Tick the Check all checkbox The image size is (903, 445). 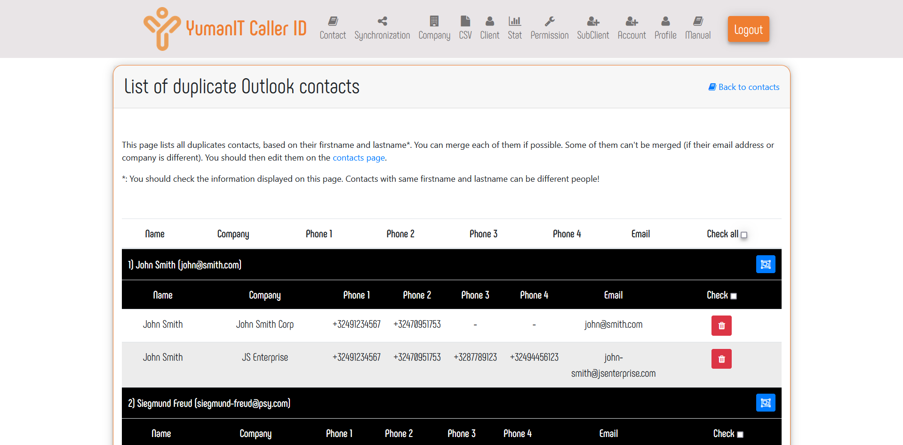744,235
